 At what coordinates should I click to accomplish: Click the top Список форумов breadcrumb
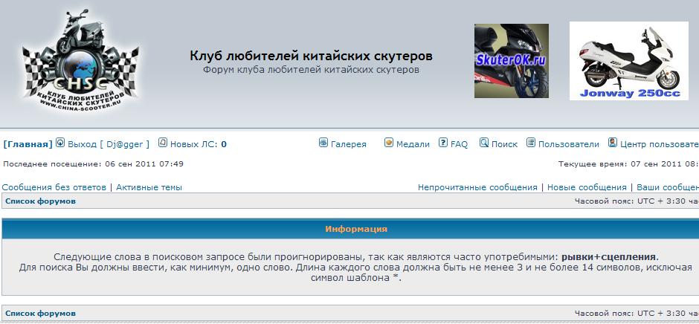tap(40, 201)
